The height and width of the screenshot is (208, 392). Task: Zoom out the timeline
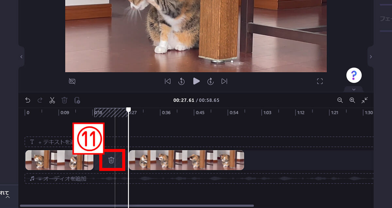click(340, 100)
